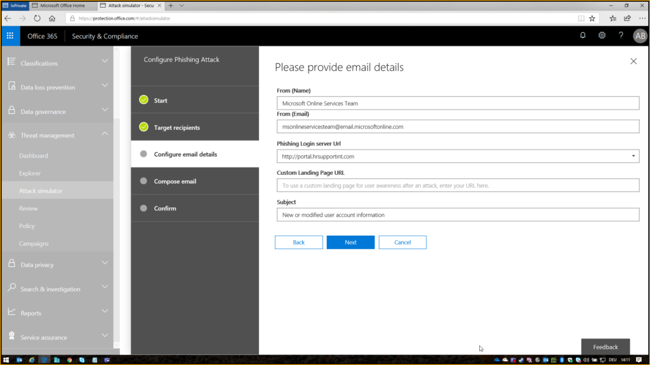Go to the Start wizard step

pyautogui.click(x=195, y=100)
